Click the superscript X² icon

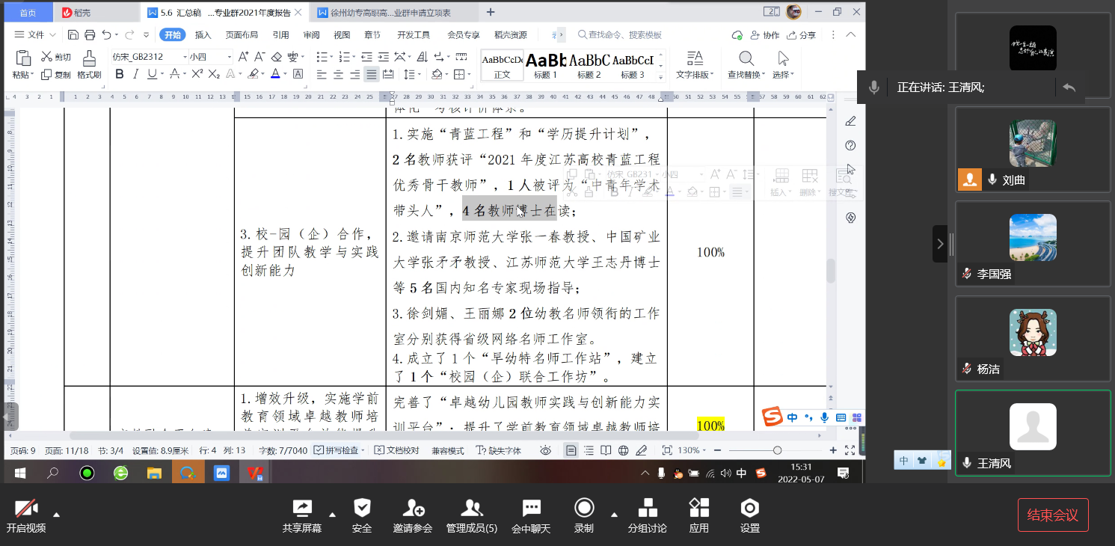197,74
